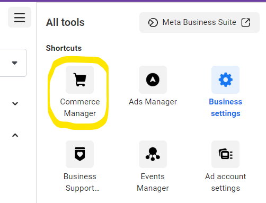Image resolution: width=266 pixels, height=203 pixels.
Task: Launch Ads Manager compass icon
Action: [153, 80]
